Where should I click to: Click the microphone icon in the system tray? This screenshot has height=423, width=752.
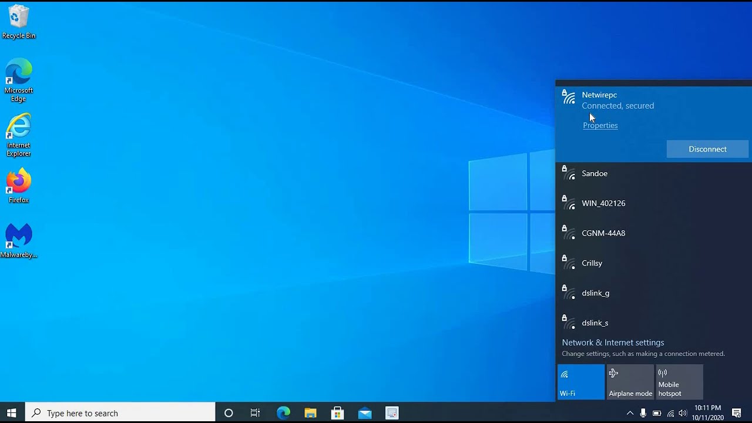point(643,413)
